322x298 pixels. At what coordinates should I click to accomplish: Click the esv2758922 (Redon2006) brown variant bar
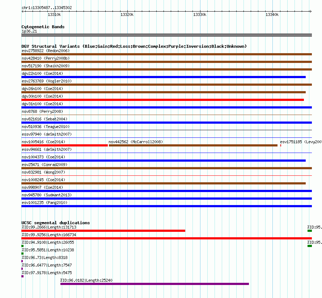[x=166, y=54]
